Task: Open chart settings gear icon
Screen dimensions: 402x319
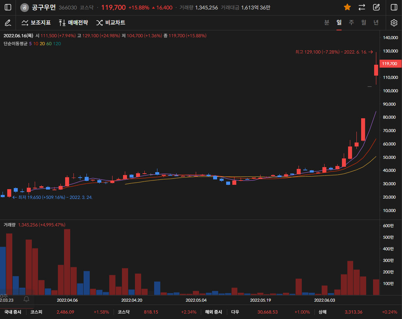Action: [394, 23]
